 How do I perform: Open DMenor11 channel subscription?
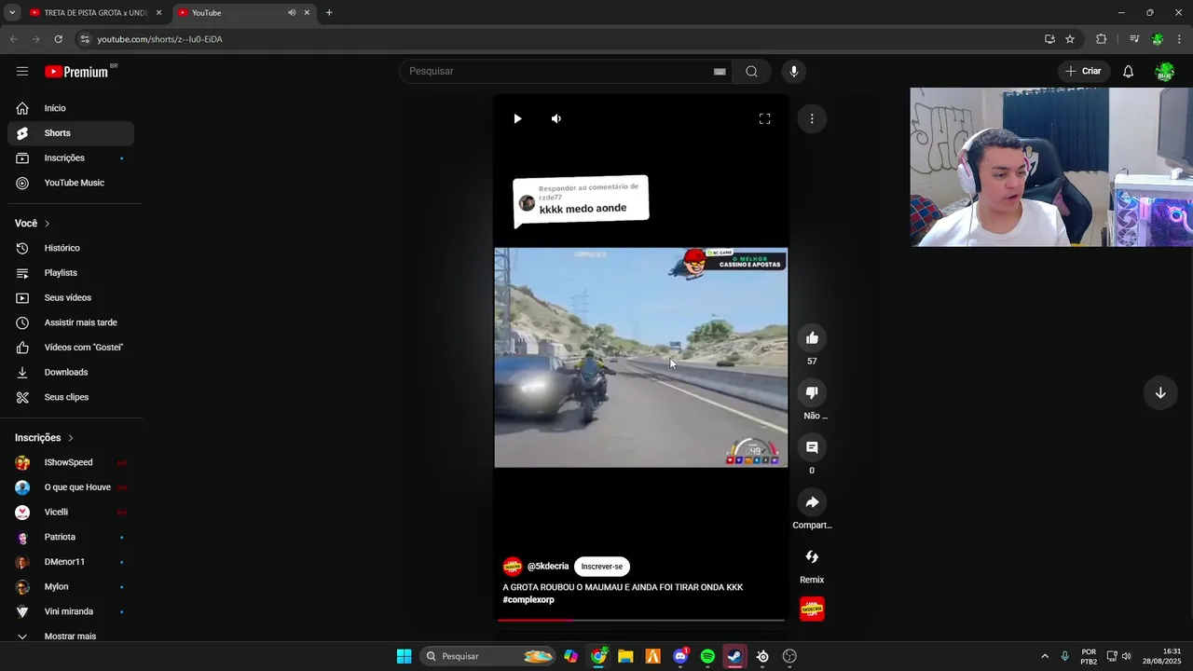(71, 562)
